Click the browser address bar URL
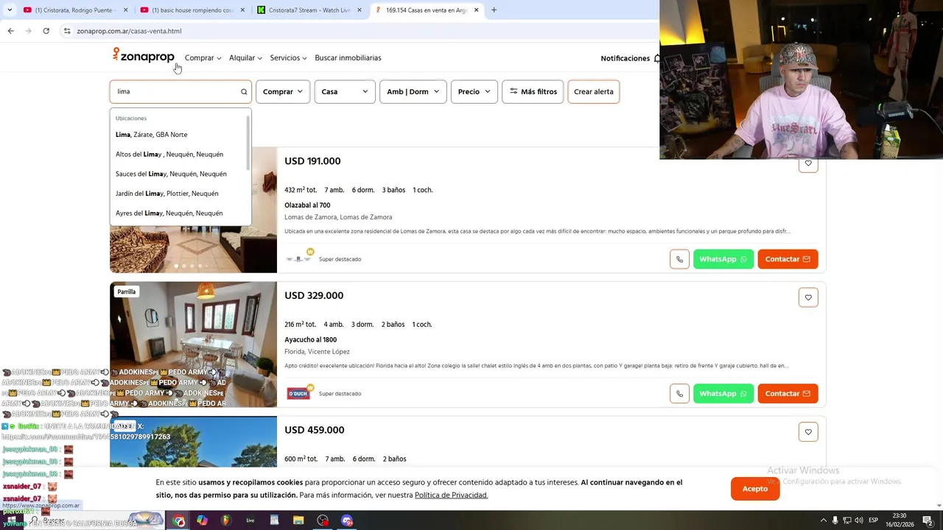The image size is (943, 530). pos(129,31)
